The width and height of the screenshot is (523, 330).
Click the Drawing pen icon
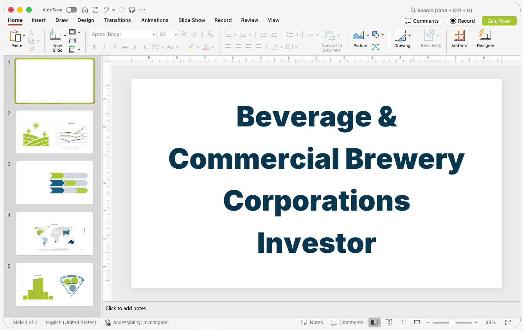click(x=400, y=36)
